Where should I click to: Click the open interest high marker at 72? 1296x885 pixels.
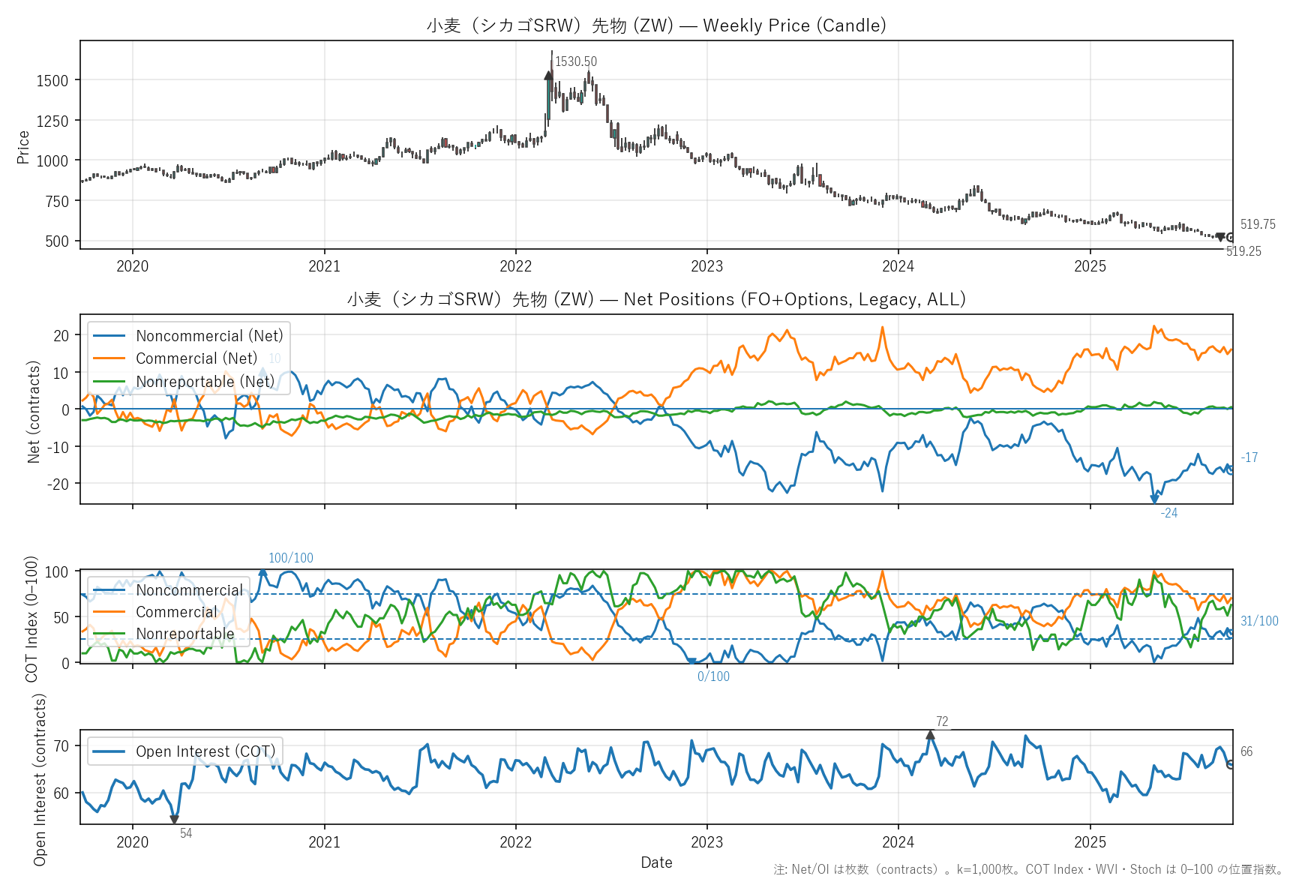click(x=930, y=735)
